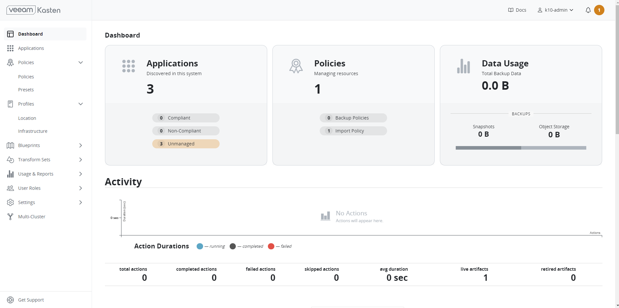Click the Get Support globe icon
The image size is (619, 308).
pos(10,300)
